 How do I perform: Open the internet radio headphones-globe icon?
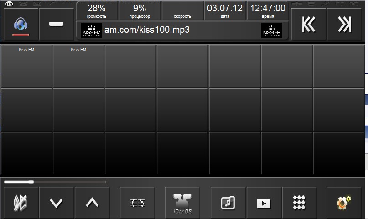point(21,25)
